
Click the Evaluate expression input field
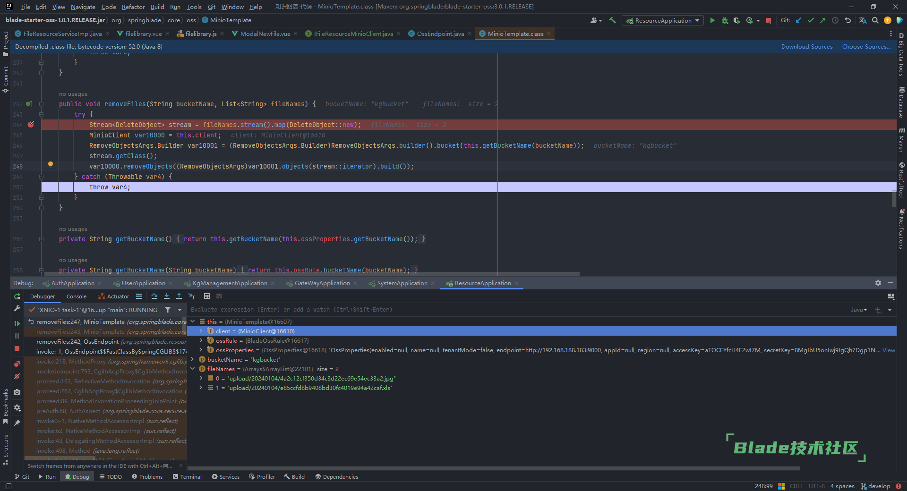[517, 310]
